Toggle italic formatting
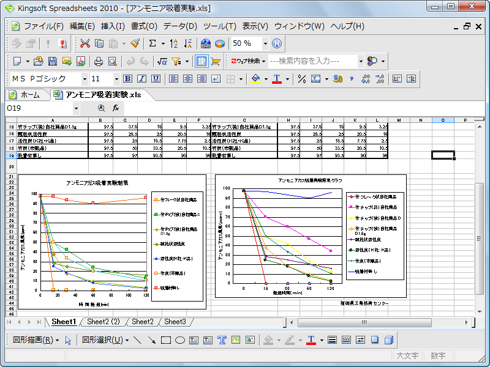The width and height of the screenshot is (490, 367). 141,79
